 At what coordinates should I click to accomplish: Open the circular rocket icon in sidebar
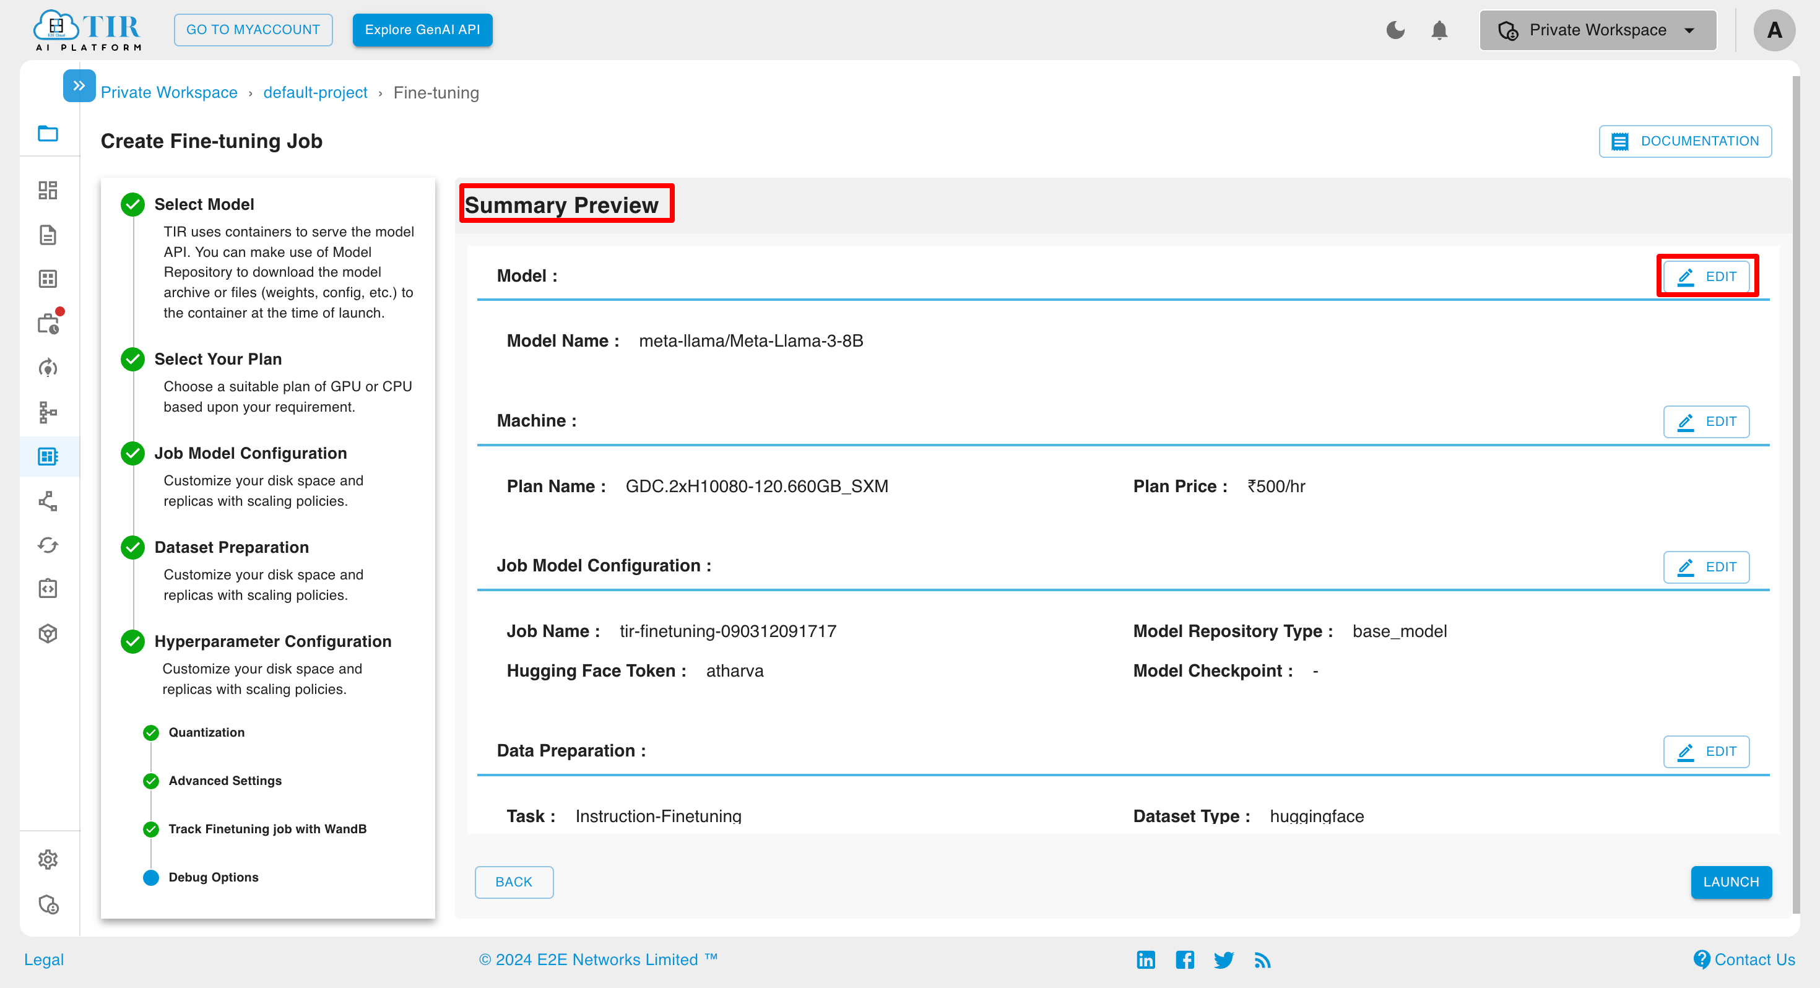[x=48, y=368]
